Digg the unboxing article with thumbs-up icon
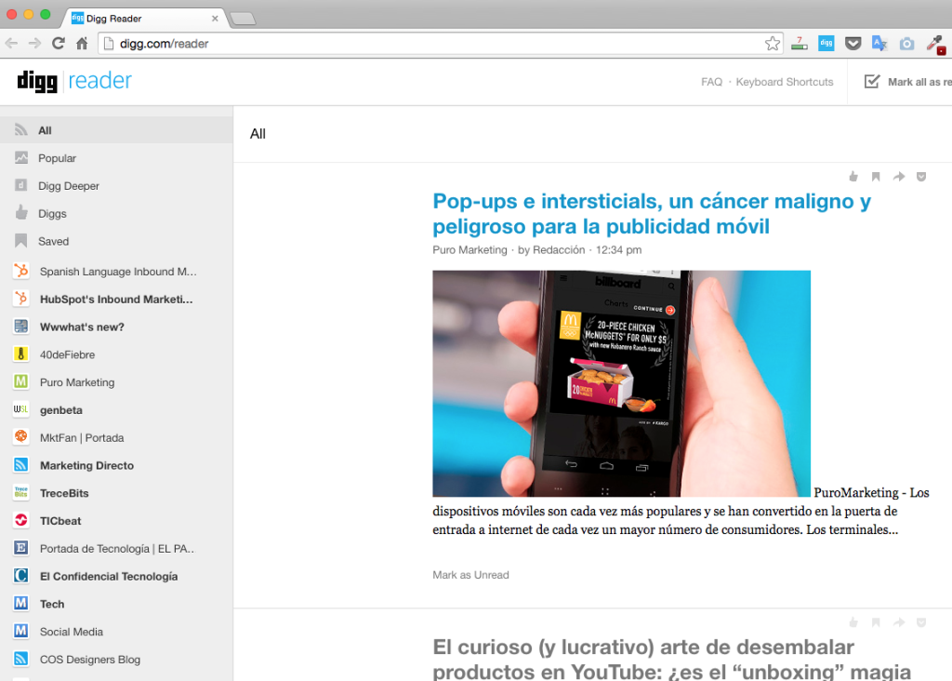The height and width of the screenshot is (681, 952). click(x=853, y=622)
